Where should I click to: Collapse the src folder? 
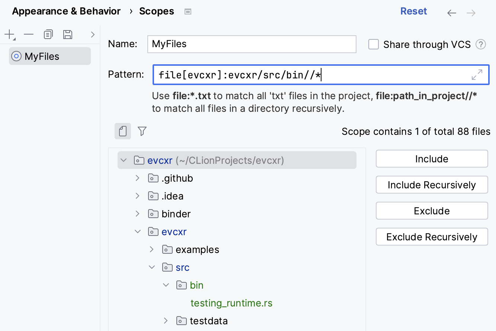[151, 267]
